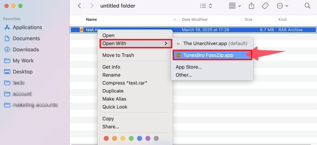Choose Other... in submenu
This screenshot has width=317, height=145.
point(184,75)
